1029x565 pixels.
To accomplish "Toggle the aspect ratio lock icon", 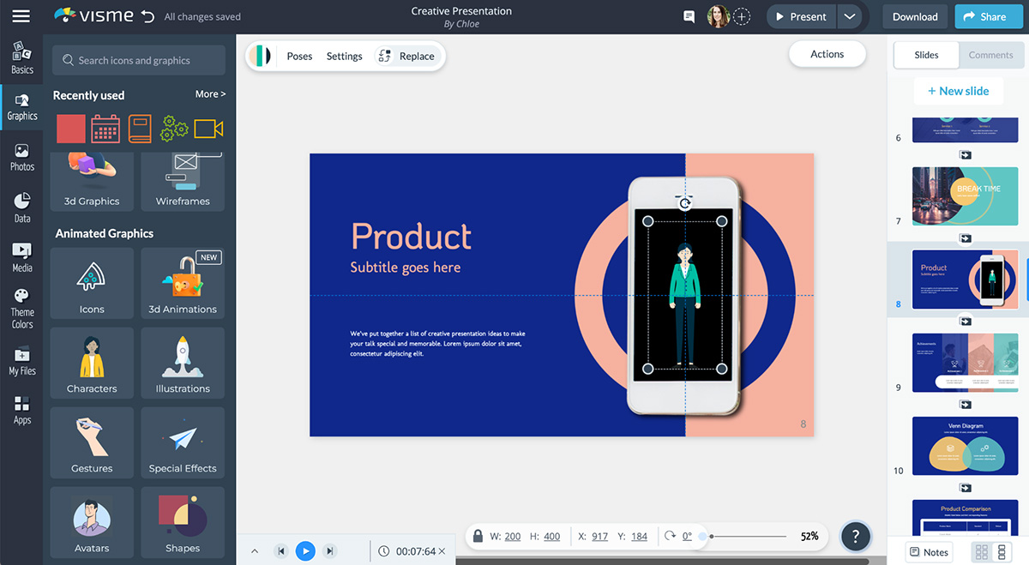I will pyautogui.click(x=478, y=536).
